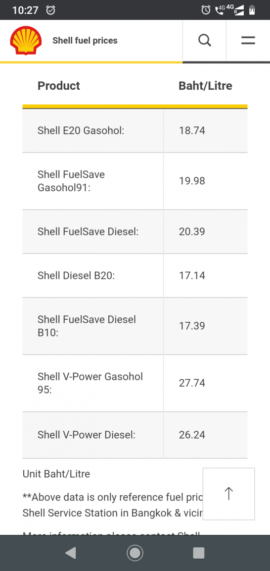Tap the Unit Baht/Litre note text
Image resolution: width=270 pixels, height=571 pixels.
coord(56,474)
